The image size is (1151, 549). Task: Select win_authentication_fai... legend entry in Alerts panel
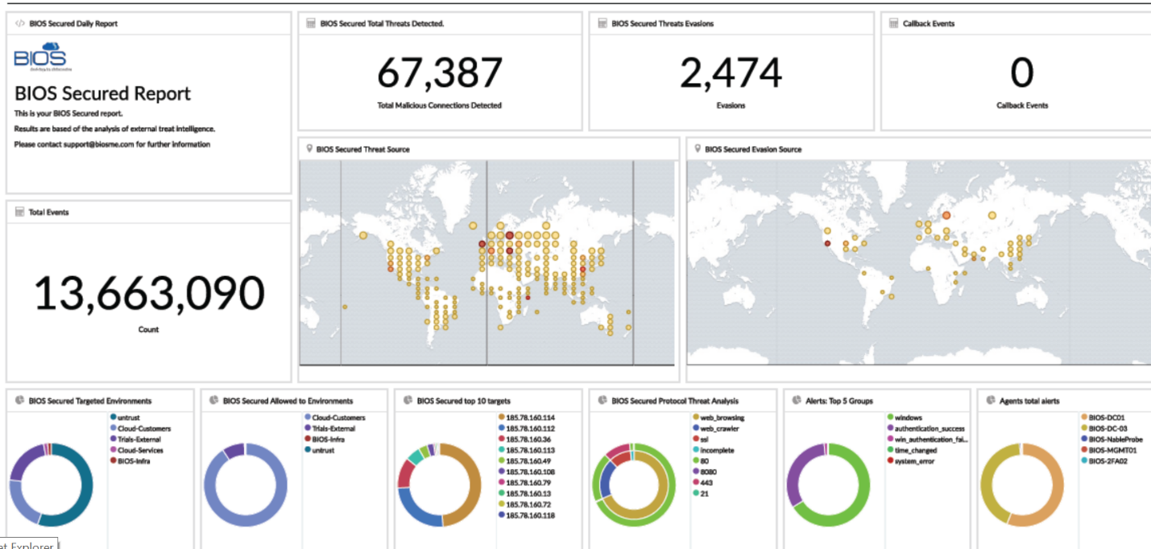pos(926,440)
